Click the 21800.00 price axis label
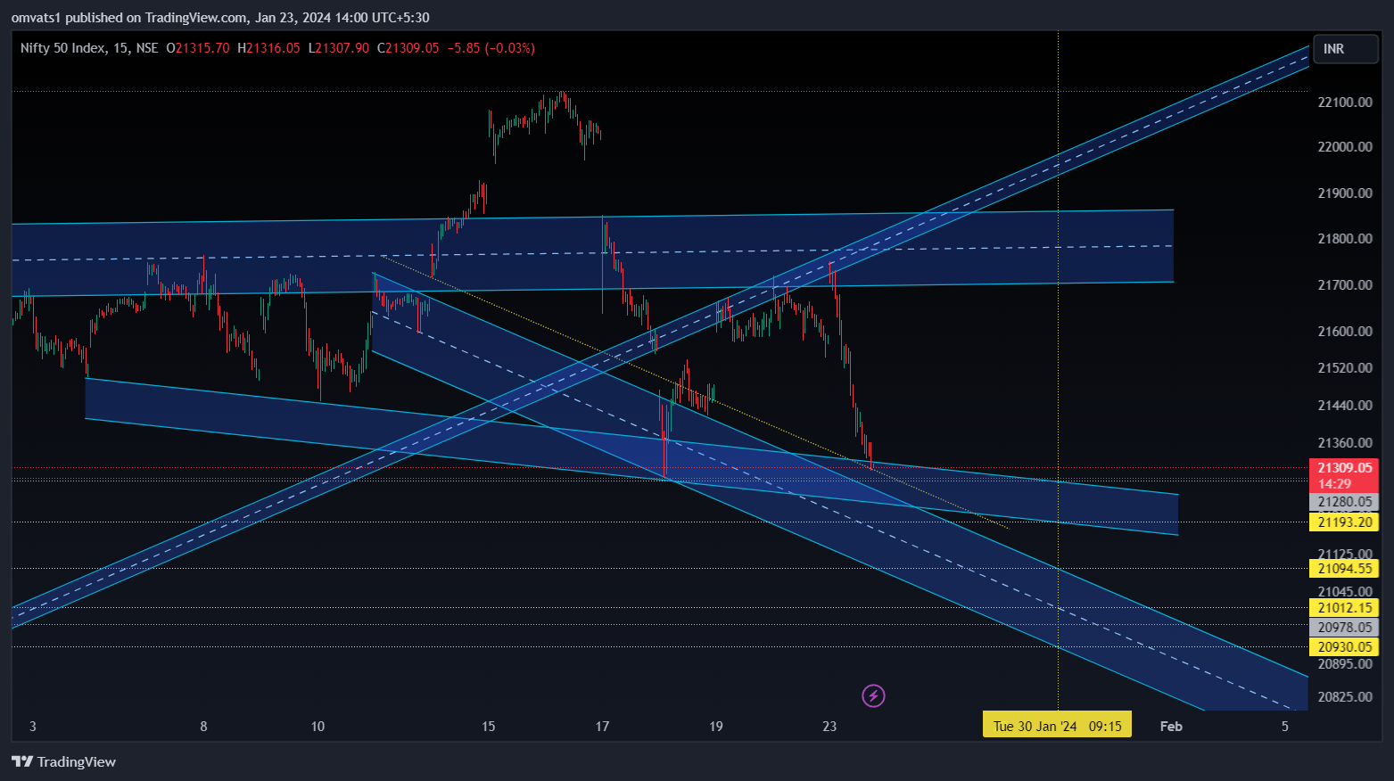 point(1344,239)
